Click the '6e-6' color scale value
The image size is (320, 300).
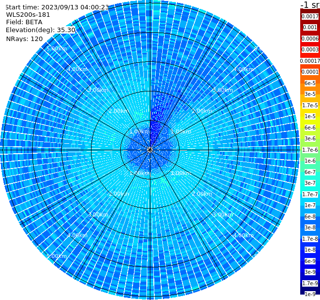(310, 128)
